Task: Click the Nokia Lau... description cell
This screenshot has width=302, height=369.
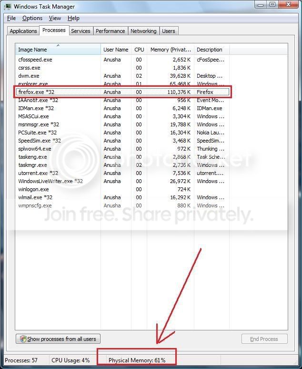Action: (211, 133)
